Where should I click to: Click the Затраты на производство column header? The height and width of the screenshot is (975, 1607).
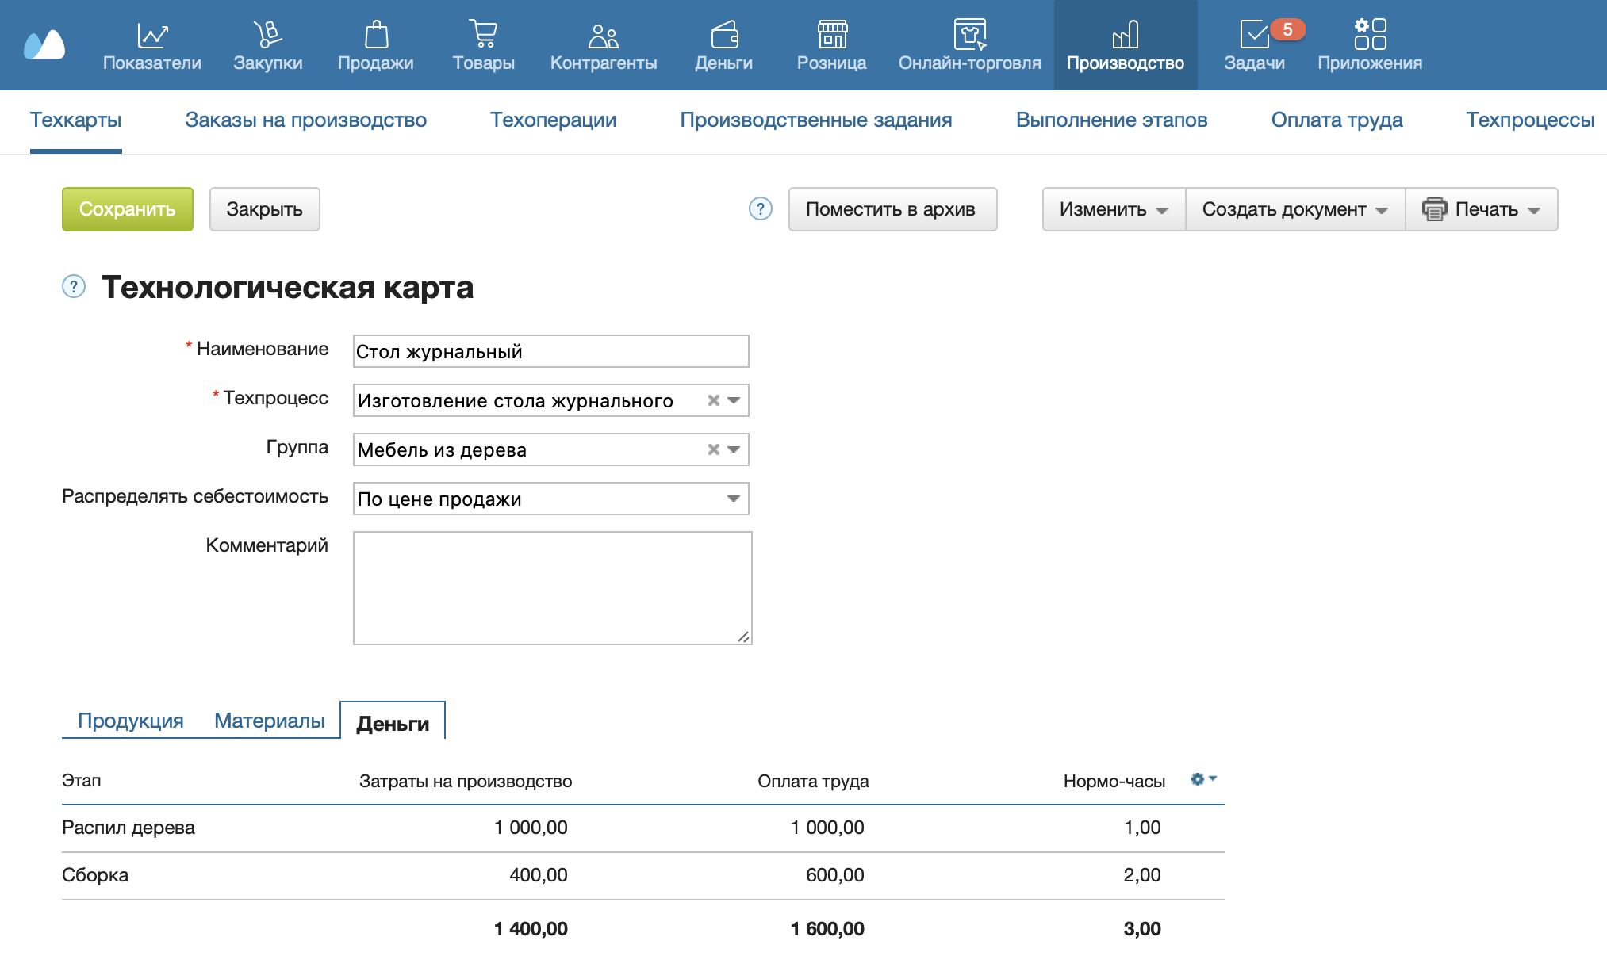click(x=466, y=781)
